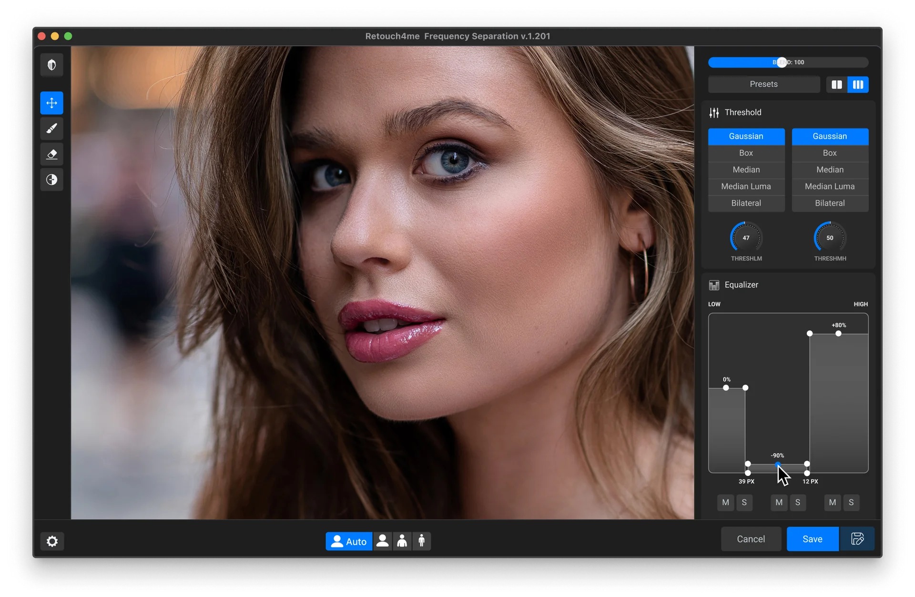Screen dimensions: 915x597
Task: Click the Equalizer panel icon
Action: point(714,285)
